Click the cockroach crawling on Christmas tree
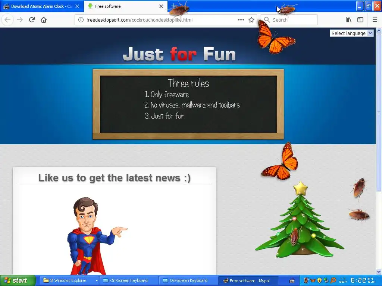 294,236
